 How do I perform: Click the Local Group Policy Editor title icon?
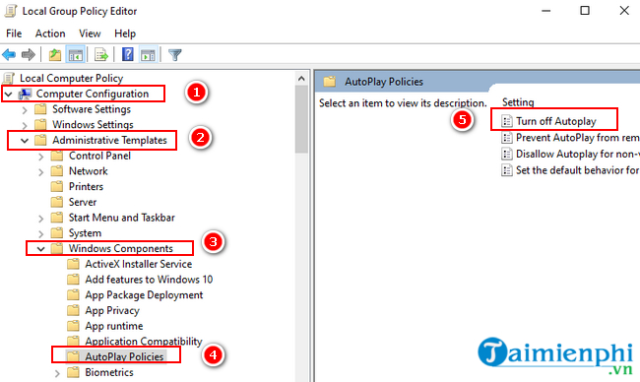10,11
